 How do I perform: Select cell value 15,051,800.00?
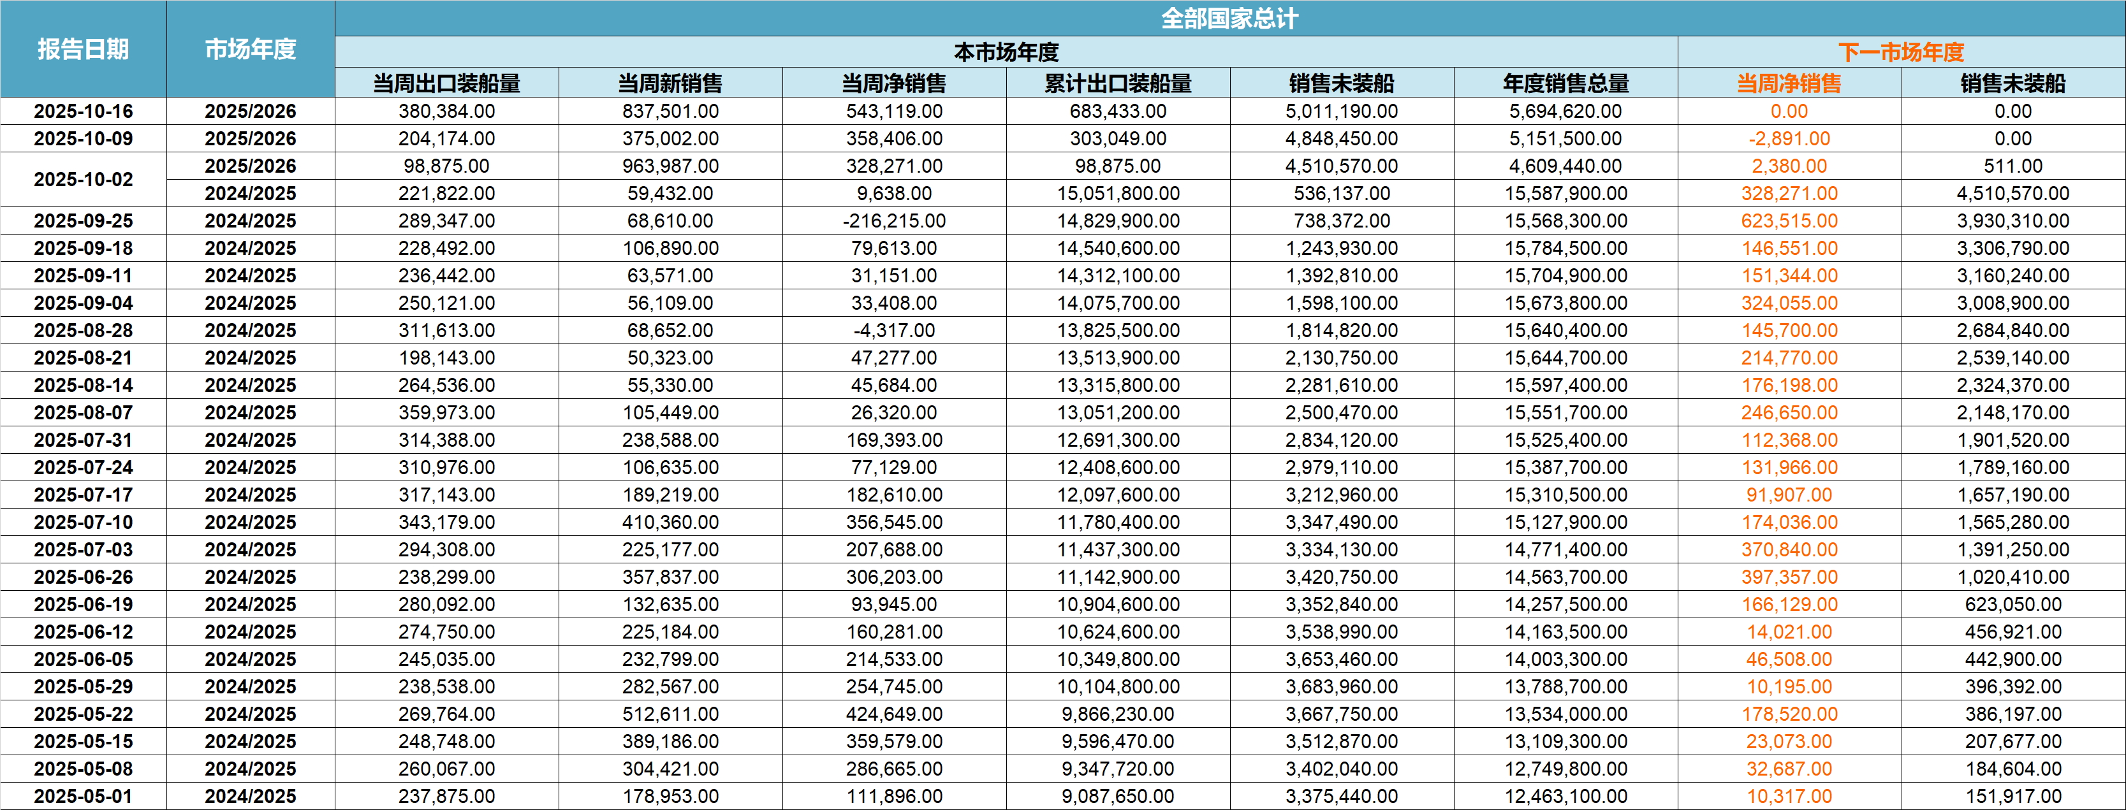[1117, 194]
